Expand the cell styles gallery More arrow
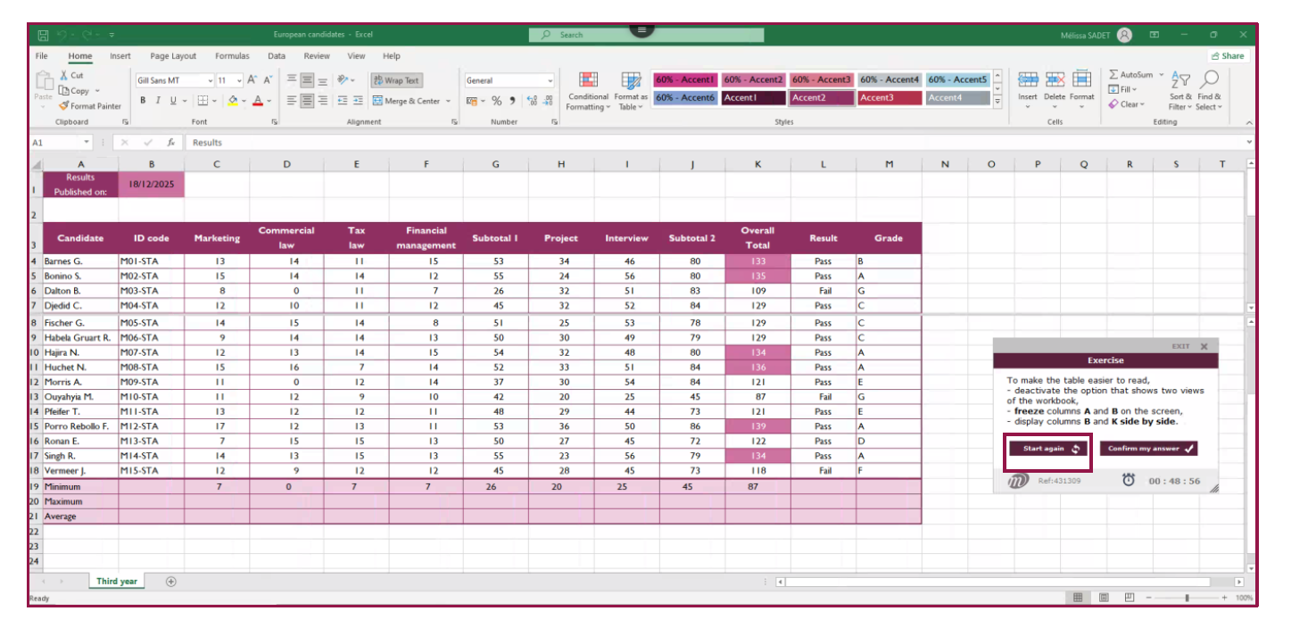The image size is (1316, 636). tap(997, 103)
